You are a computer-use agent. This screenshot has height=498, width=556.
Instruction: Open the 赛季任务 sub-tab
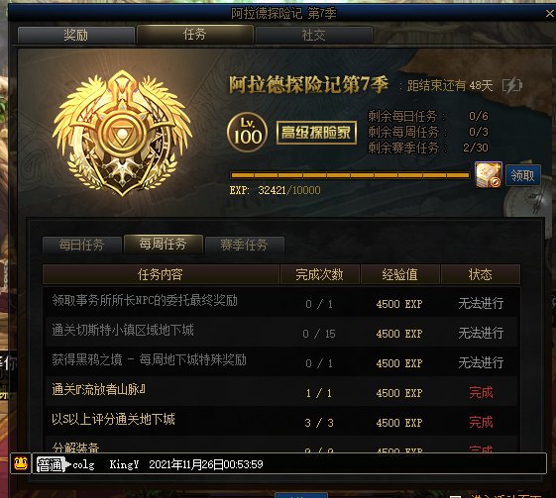[245, 246]
